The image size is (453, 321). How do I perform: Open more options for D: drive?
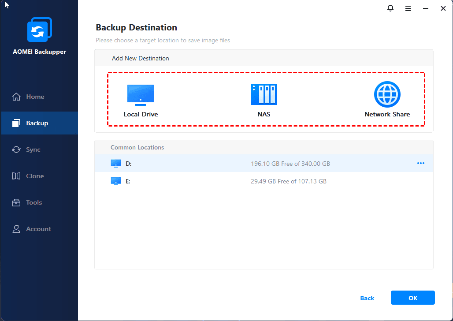pyautogui.click(x=421, y=164)
